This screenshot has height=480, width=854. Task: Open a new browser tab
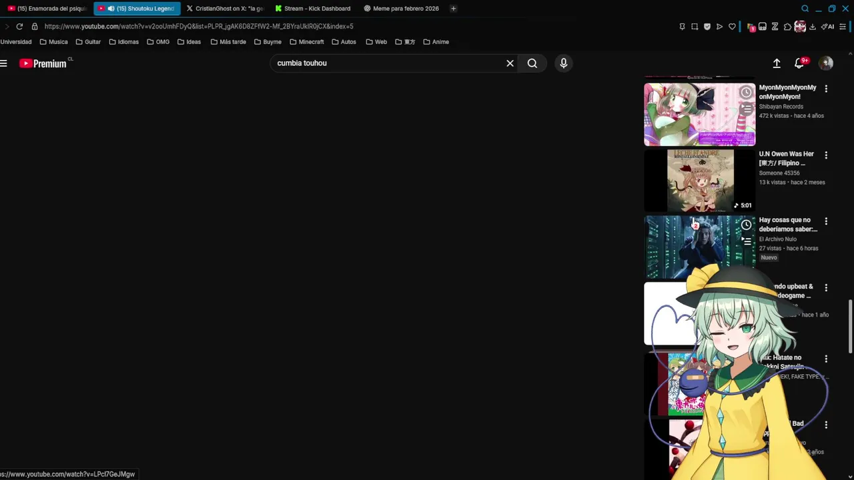pyautogui.click(x=453, y=9)
